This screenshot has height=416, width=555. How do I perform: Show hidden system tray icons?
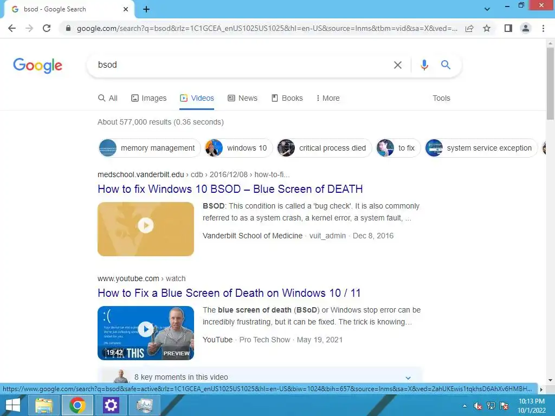(464, 406)
